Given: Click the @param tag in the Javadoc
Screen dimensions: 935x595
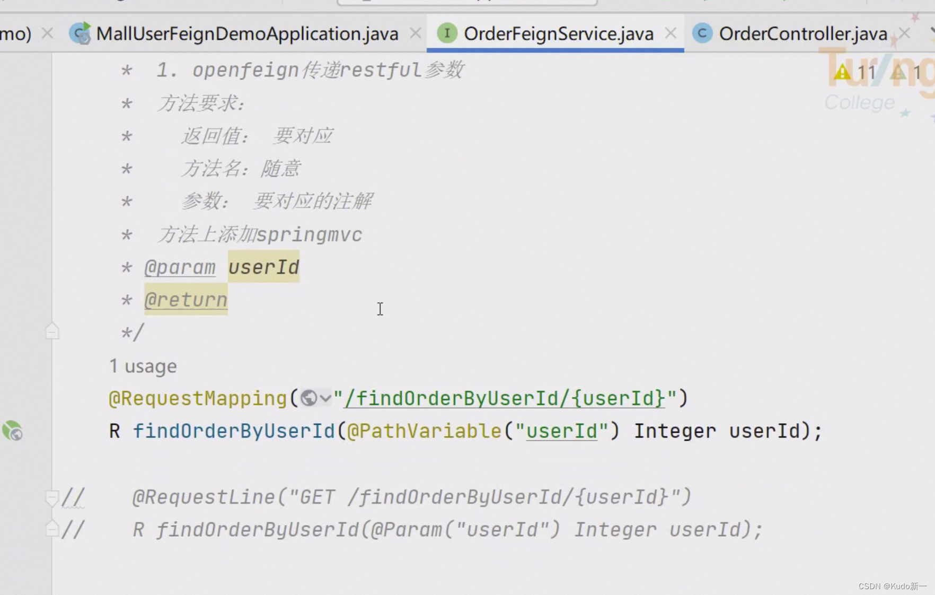Looking at the screenshot, I should pyautogui.click(x=180, y=267).
